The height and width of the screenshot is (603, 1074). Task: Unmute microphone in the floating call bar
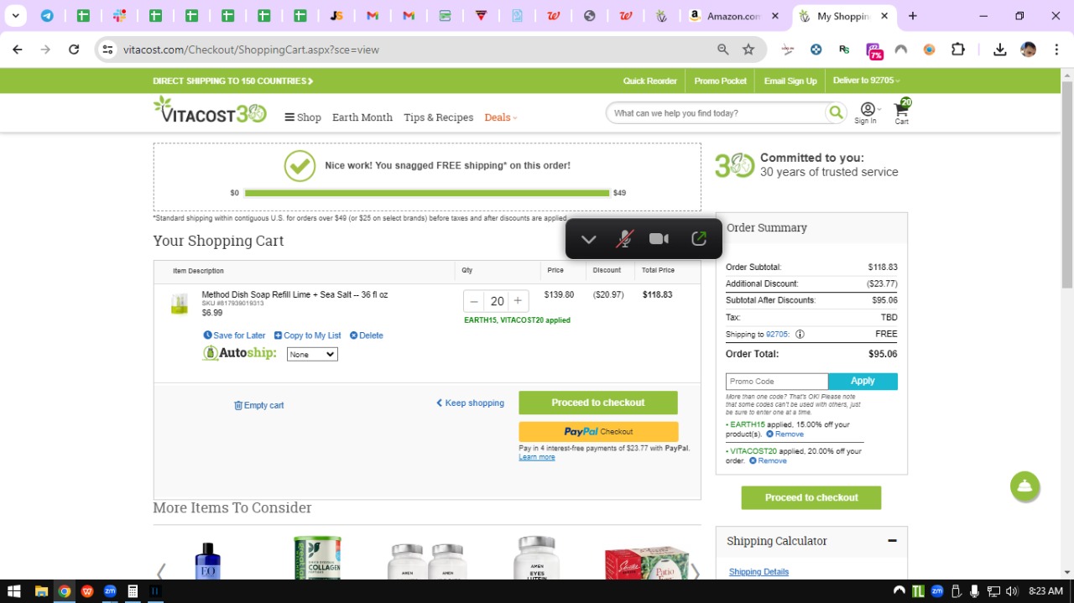(x=623, y=239)
